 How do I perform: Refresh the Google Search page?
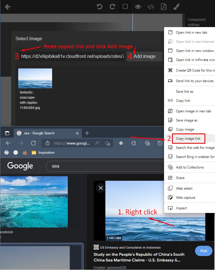click(33, 143)
